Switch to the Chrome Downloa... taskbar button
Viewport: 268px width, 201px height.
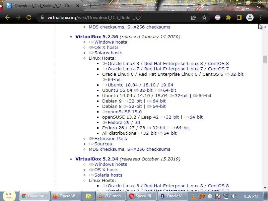(35, 196)
